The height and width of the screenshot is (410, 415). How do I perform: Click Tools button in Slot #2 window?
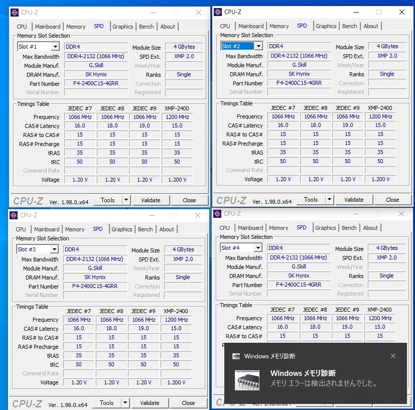point(311,200)
